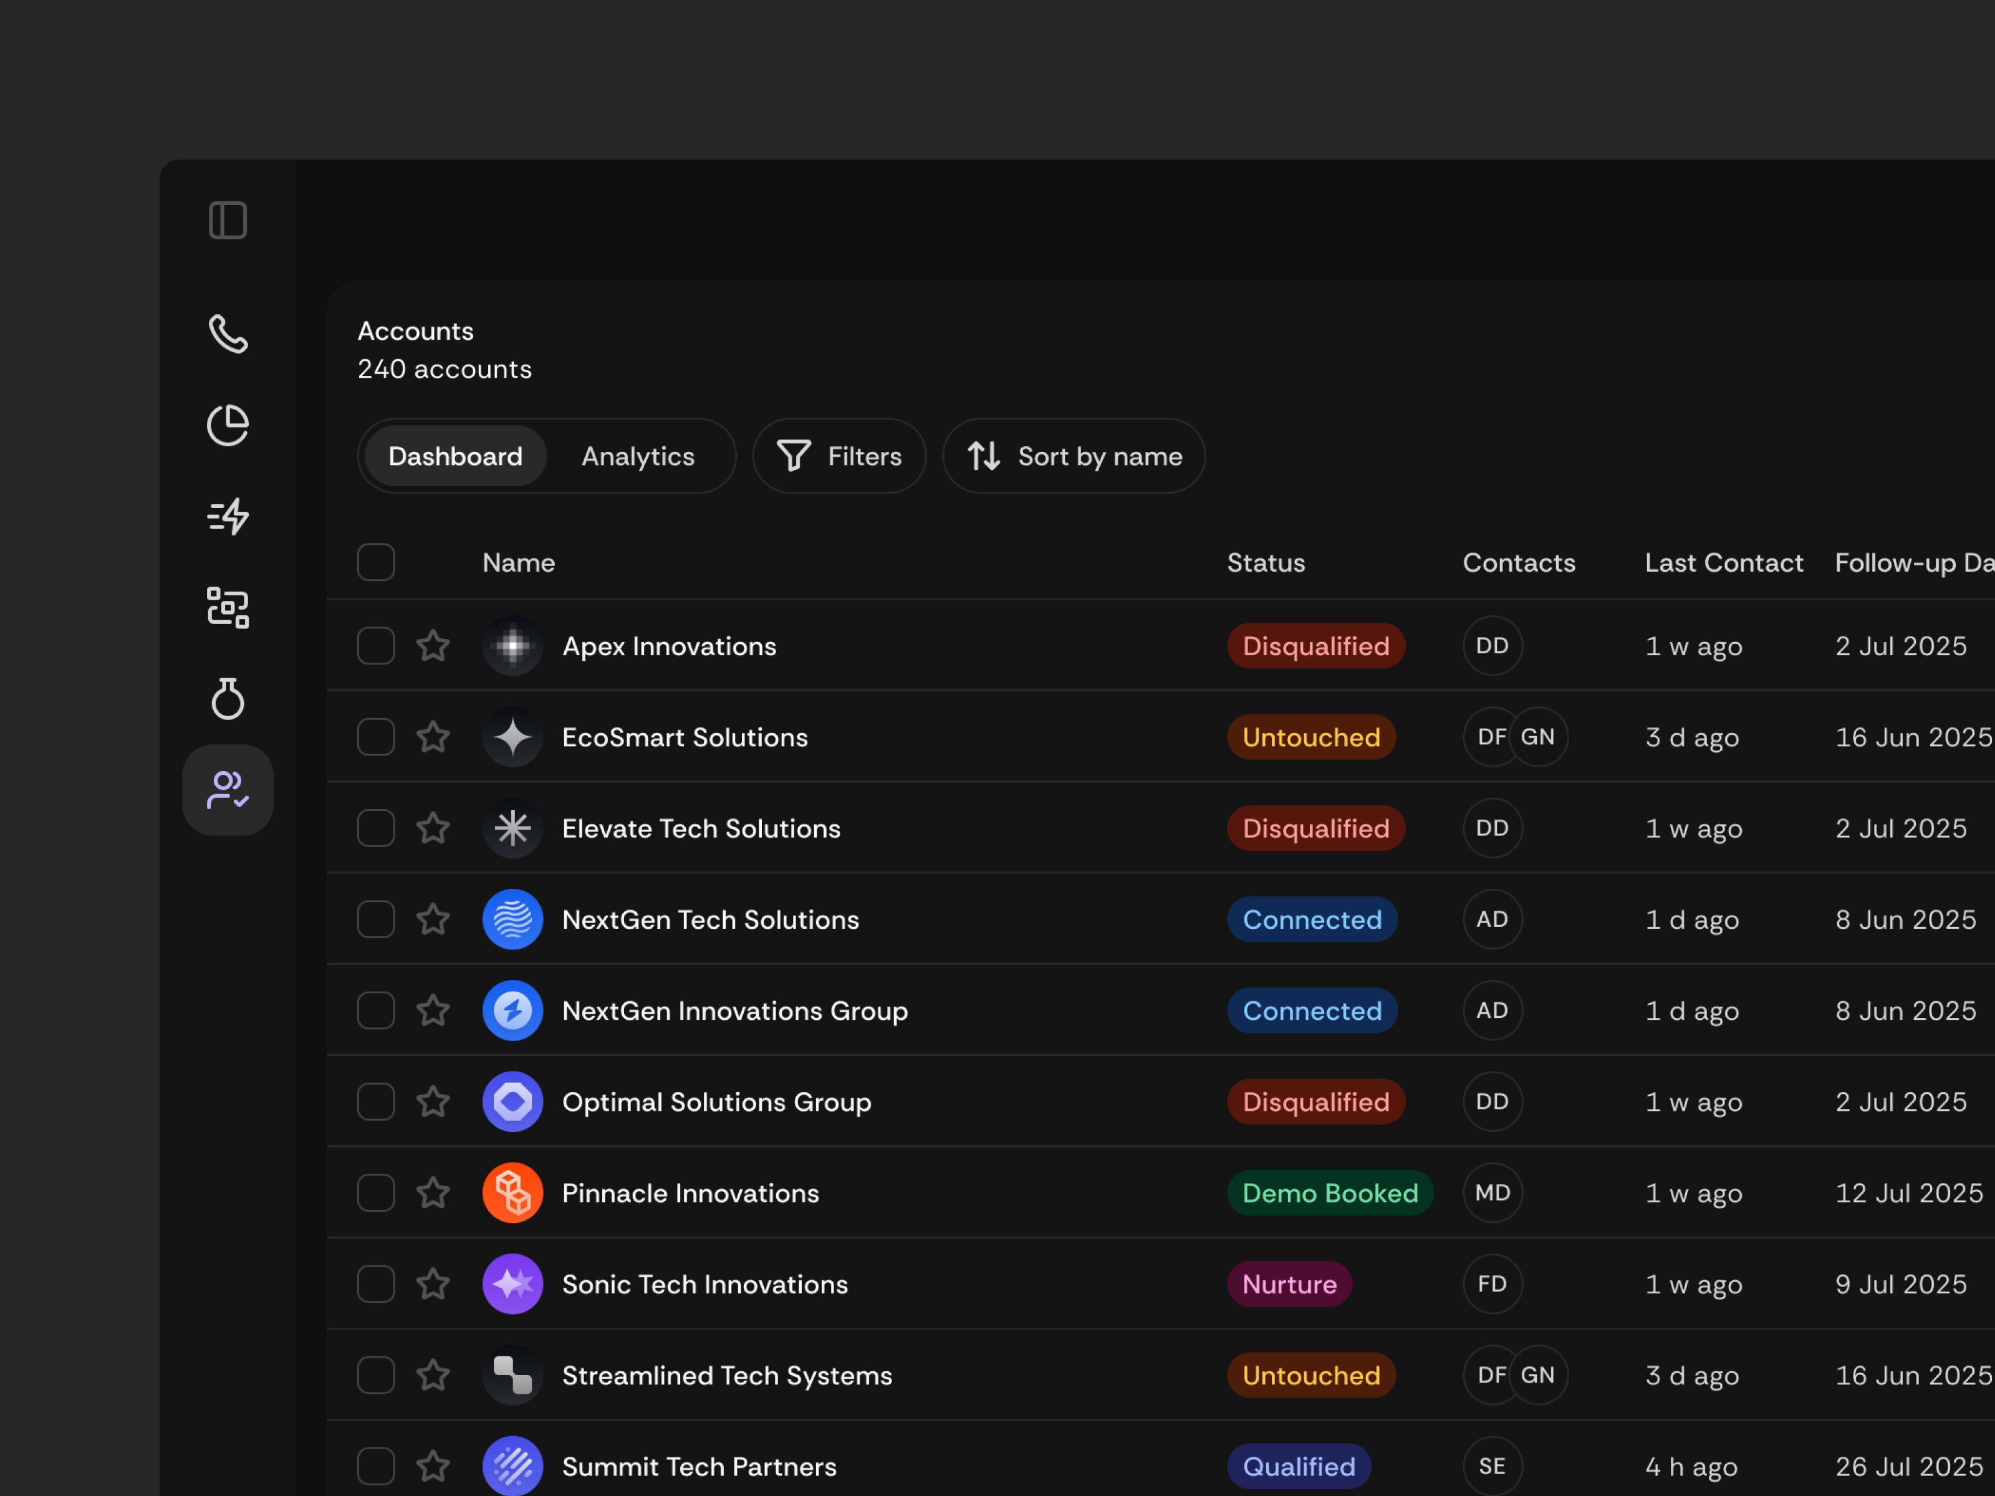Check the Pinnacle Innovations row checkbox
The image size is (1995, 1496).
pos(376,1192)
